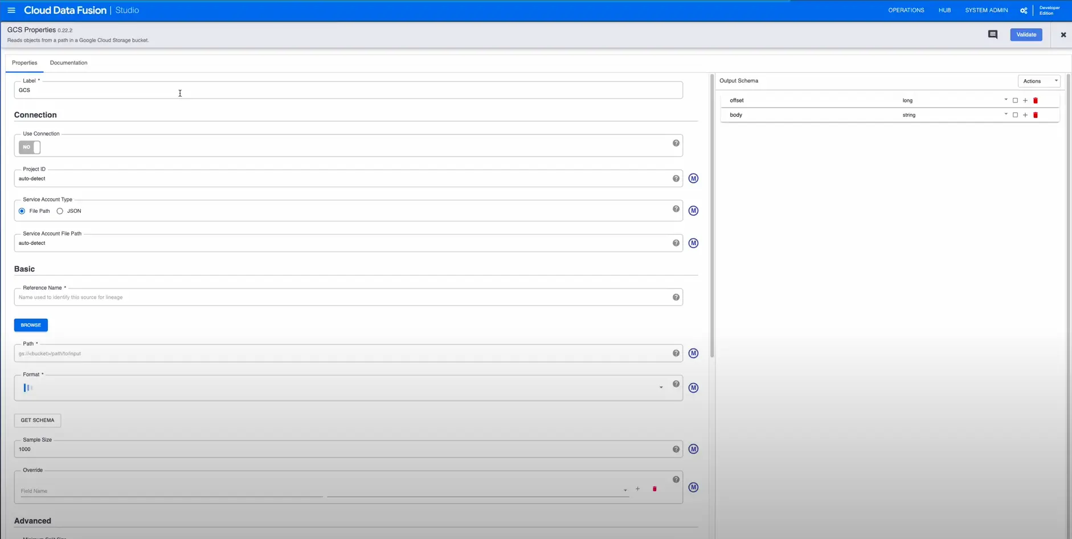The height and width of the screenshot is (539, 1072).
Task: Show help for Reference Name
Action: pos(676,297)
